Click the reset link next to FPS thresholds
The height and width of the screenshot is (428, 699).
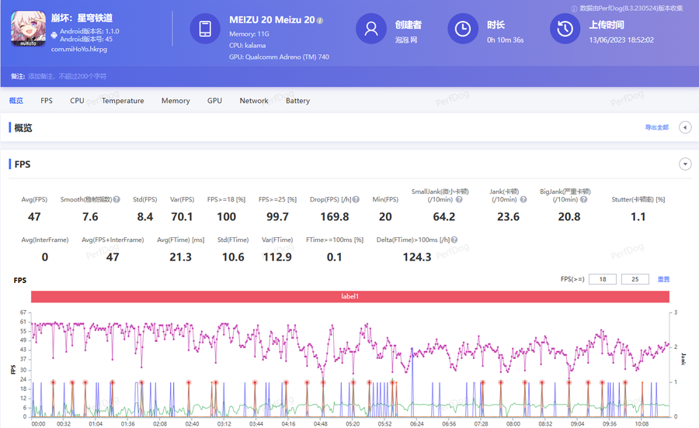click(663, 279)
